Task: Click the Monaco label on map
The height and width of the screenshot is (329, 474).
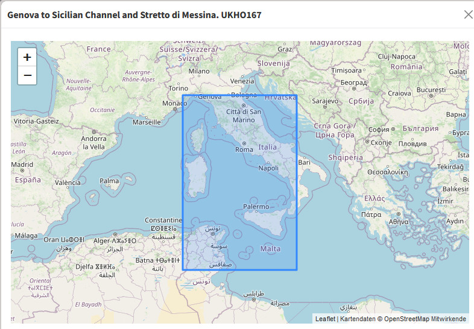Action: 175,103
